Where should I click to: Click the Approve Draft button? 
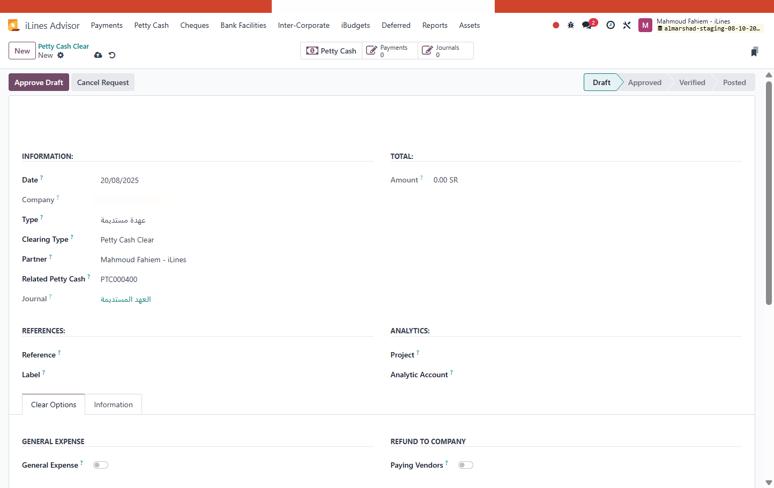(39, 82)
